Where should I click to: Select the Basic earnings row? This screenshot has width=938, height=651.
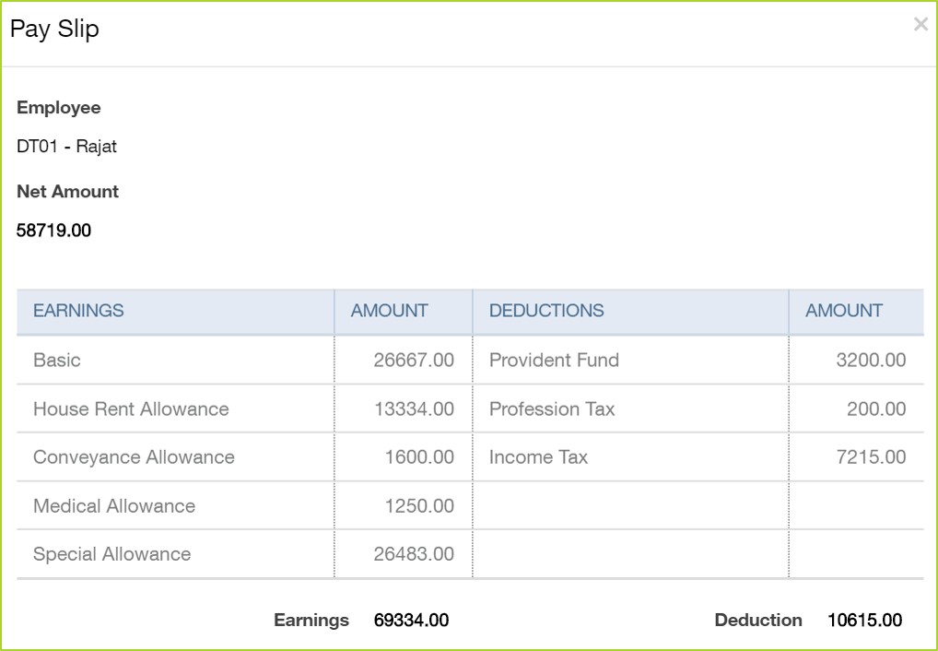pyautogui.click(x=55, y=360)
